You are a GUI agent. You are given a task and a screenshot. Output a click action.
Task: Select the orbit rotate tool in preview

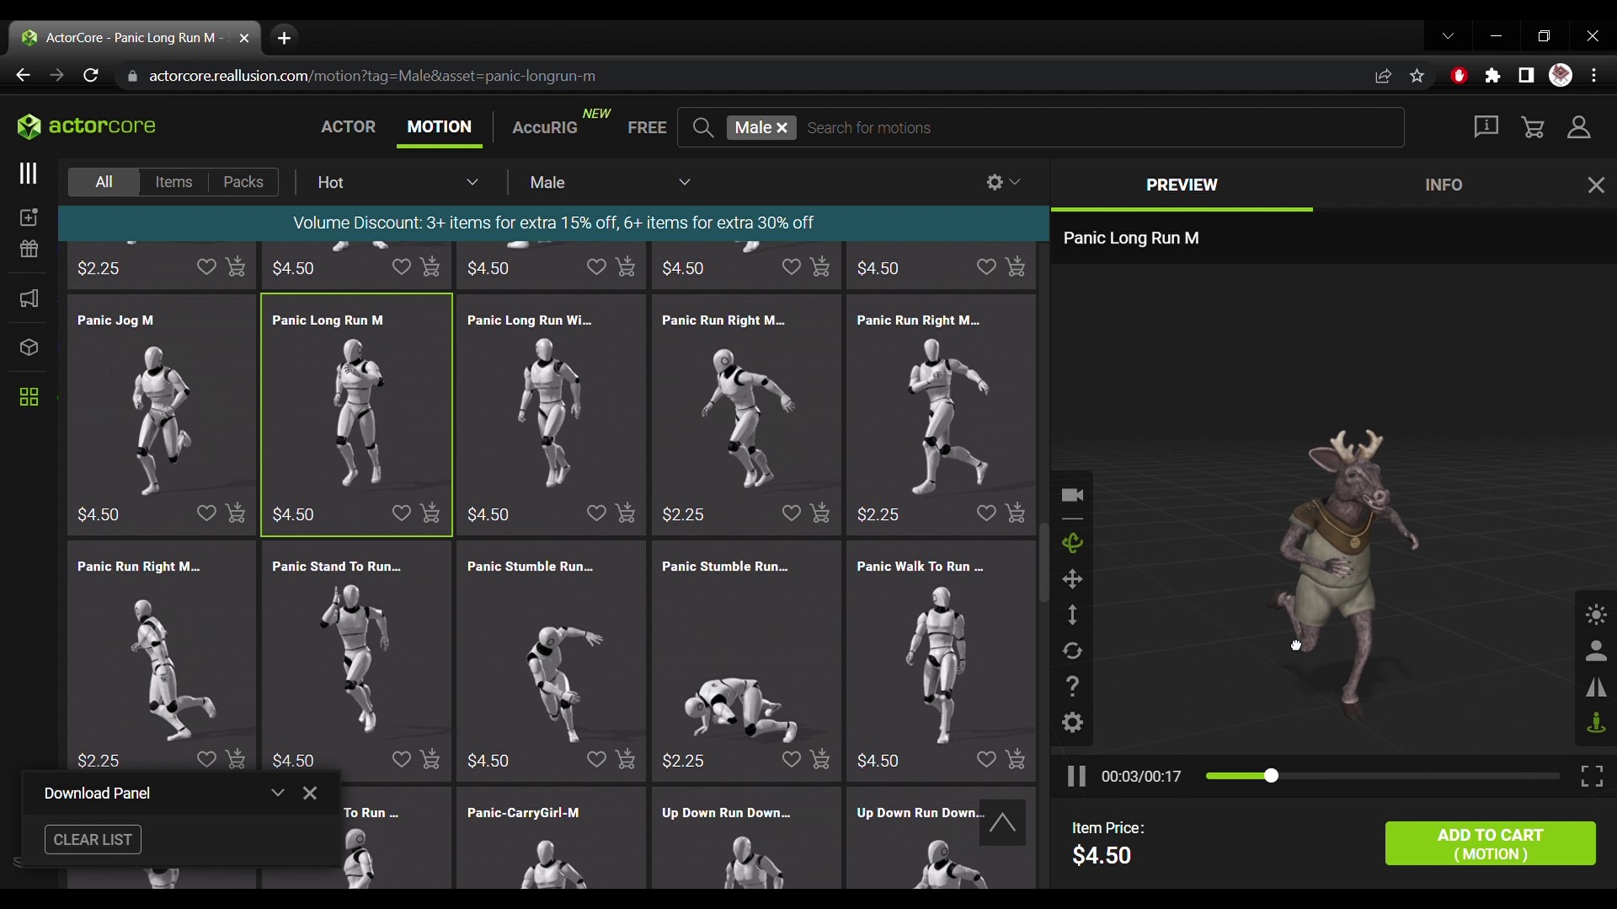(1072, 543)
